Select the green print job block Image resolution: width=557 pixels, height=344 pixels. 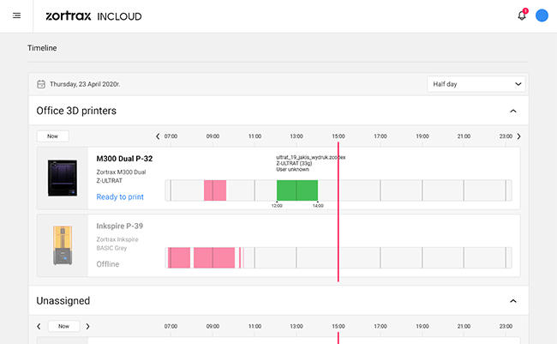tap(297, 190)
